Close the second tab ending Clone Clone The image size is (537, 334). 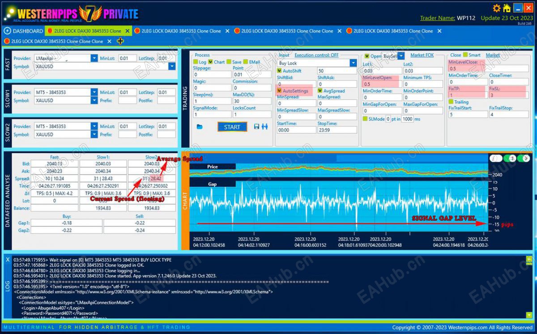tap(227, 31)
